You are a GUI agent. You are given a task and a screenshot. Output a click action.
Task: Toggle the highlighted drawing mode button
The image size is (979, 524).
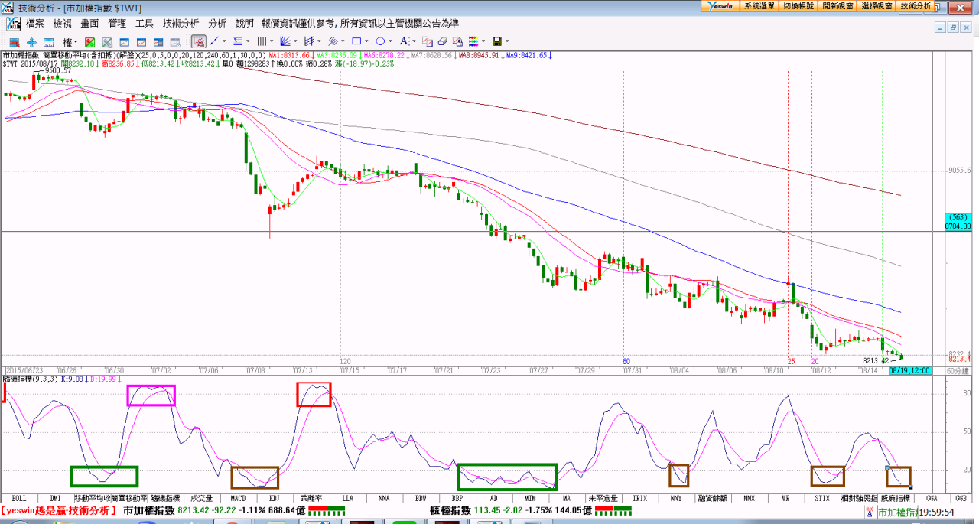tap(198, 41)
